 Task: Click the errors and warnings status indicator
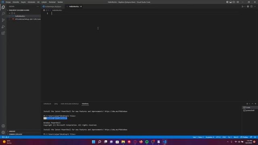[5, 137]
